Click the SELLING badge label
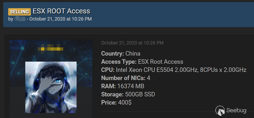This screenshot has height=118, width=254. (x=19, y=12)
